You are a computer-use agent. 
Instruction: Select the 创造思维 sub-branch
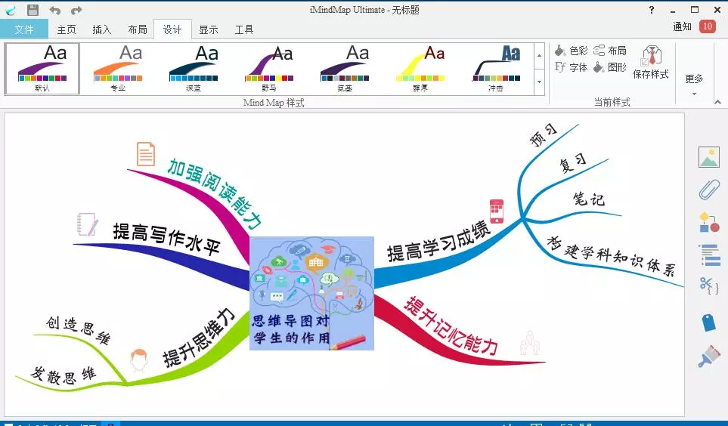(79, 330)
